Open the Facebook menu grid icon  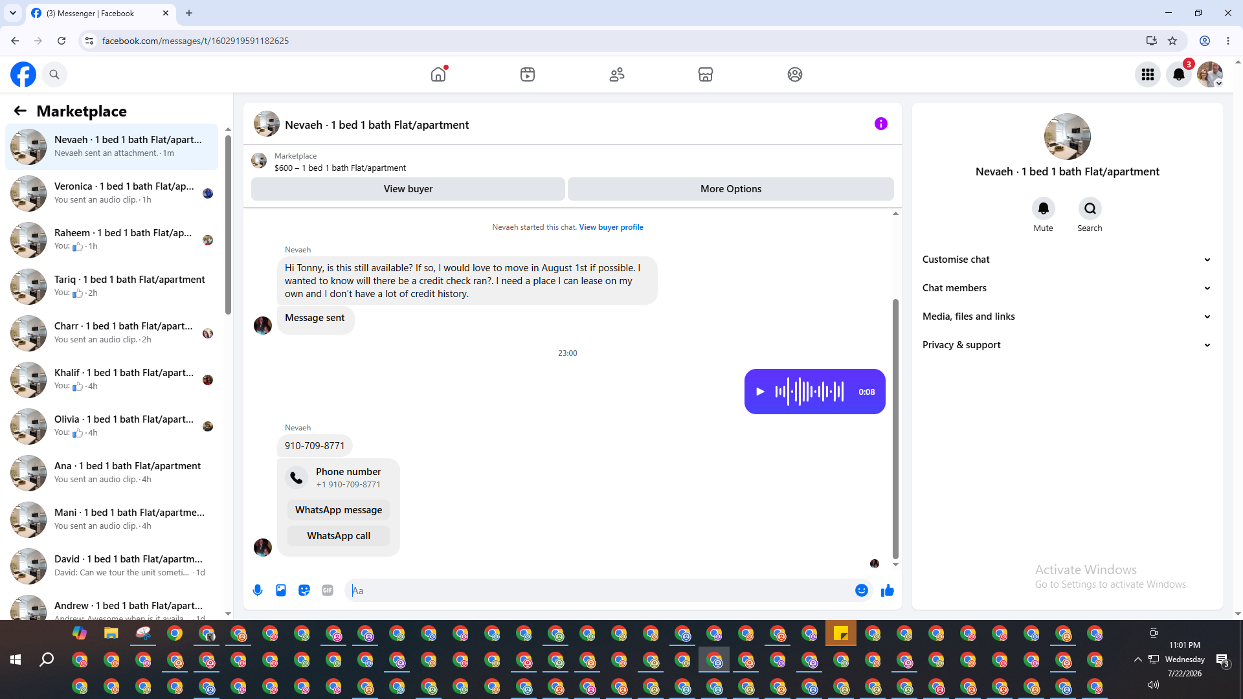click(1148, 74)
